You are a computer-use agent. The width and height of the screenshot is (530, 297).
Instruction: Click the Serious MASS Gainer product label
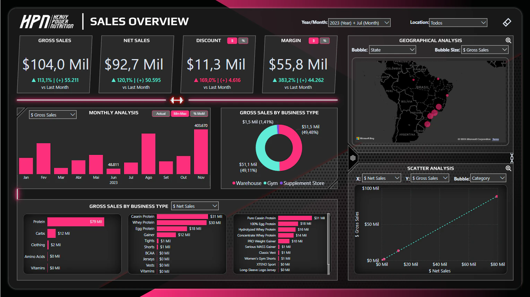(260, 247)
